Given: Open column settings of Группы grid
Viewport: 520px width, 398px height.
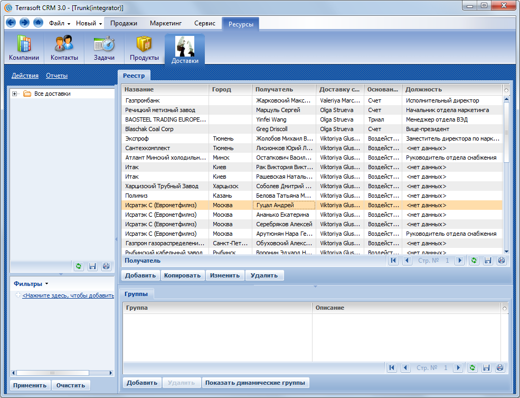Looking at the screenshot, I should point(504,308).
